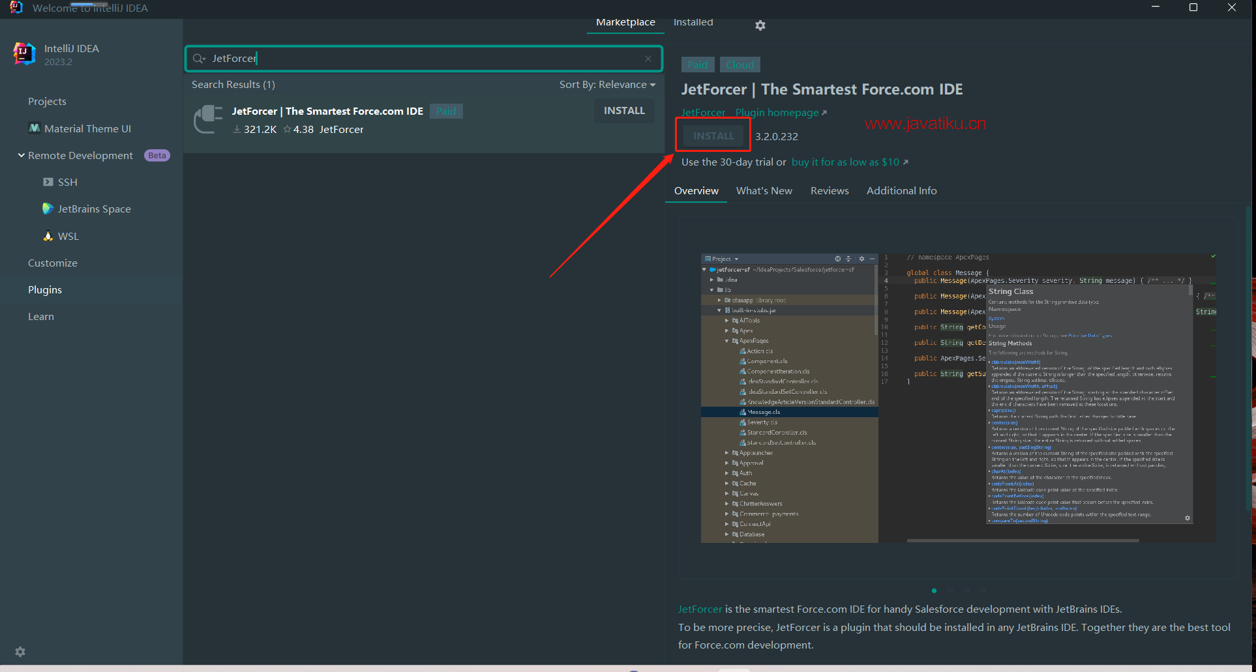
Task: Collapse the Remote Development section
Action: 22,155
